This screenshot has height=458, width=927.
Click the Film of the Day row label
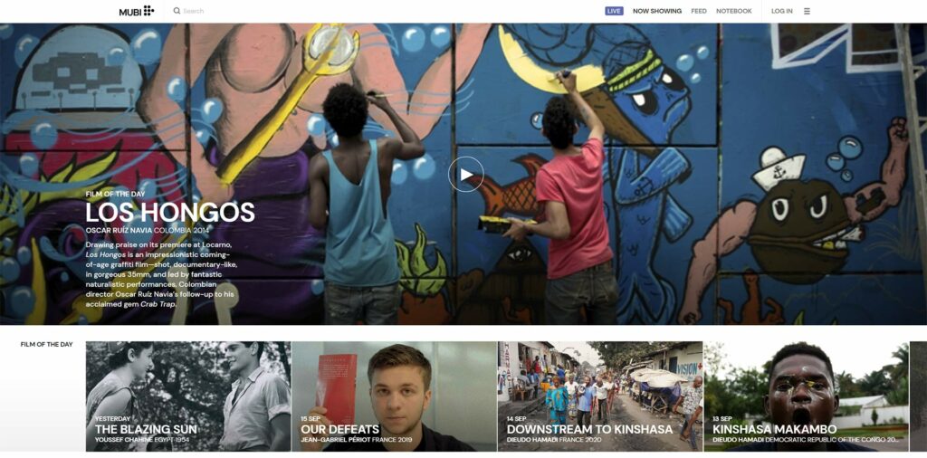(x=47, y=345)
